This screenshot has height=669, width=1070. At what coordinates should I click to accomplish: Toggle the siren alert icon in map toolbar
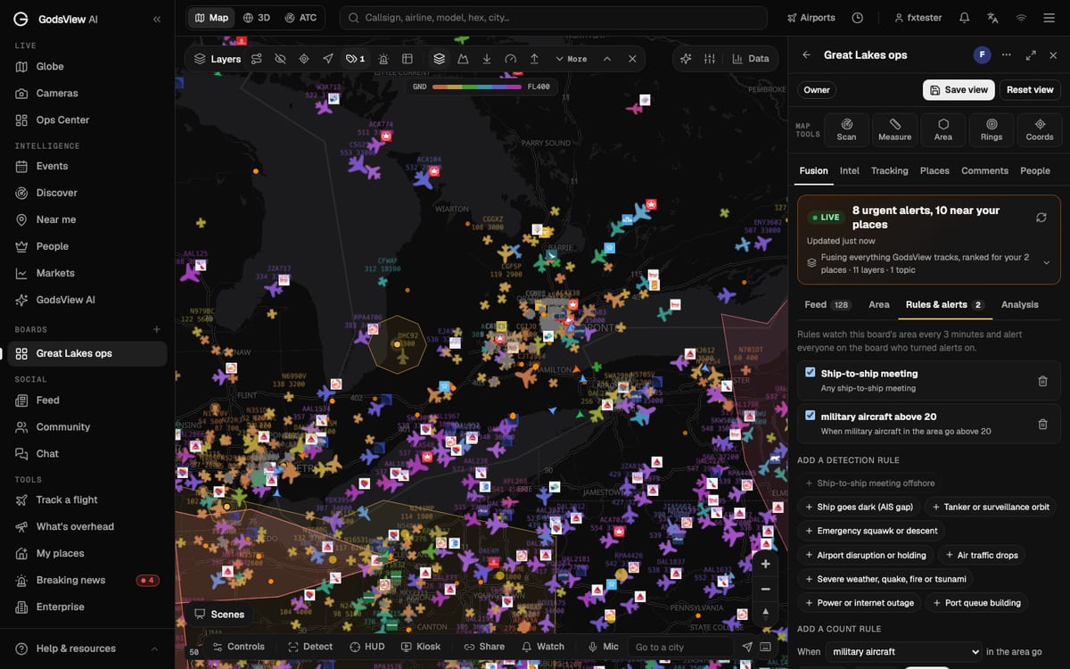coord(383,59)
